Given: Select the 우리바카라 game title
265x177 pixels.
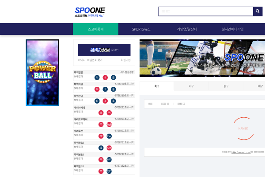Looking at the screenshot, I should (x=79, y=108).
